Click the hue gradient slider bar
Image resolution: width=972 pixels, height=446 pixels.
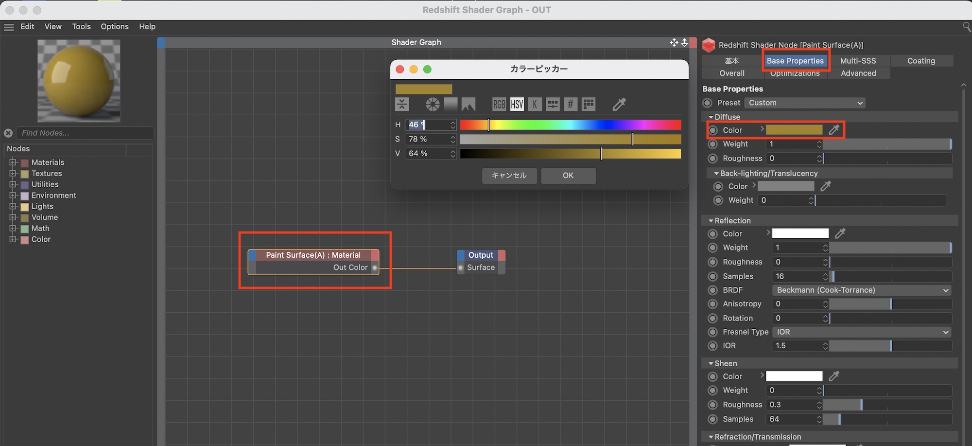coord(570,125)
